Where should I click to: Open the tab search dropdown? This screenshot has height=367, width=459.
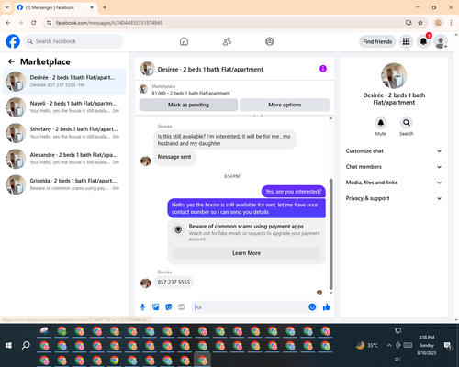pyautogui.click(x=7, y=7)
